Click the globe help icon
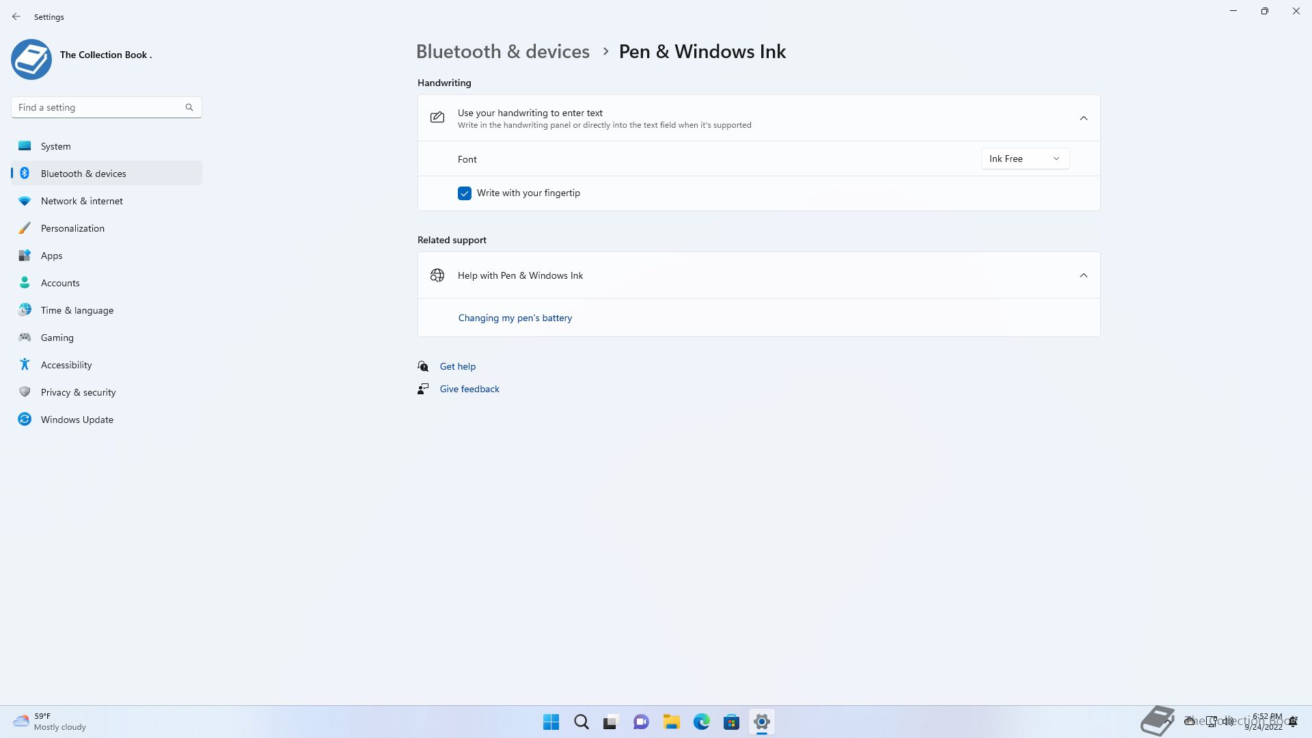This screenshot has height=738, width=1312. (437, 275)
